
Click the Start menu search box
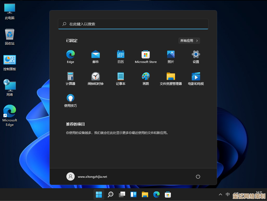point(133,24)
